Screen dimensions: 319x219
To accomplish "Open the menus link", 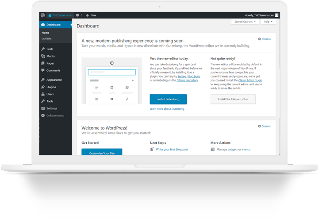I will (246, 150).
